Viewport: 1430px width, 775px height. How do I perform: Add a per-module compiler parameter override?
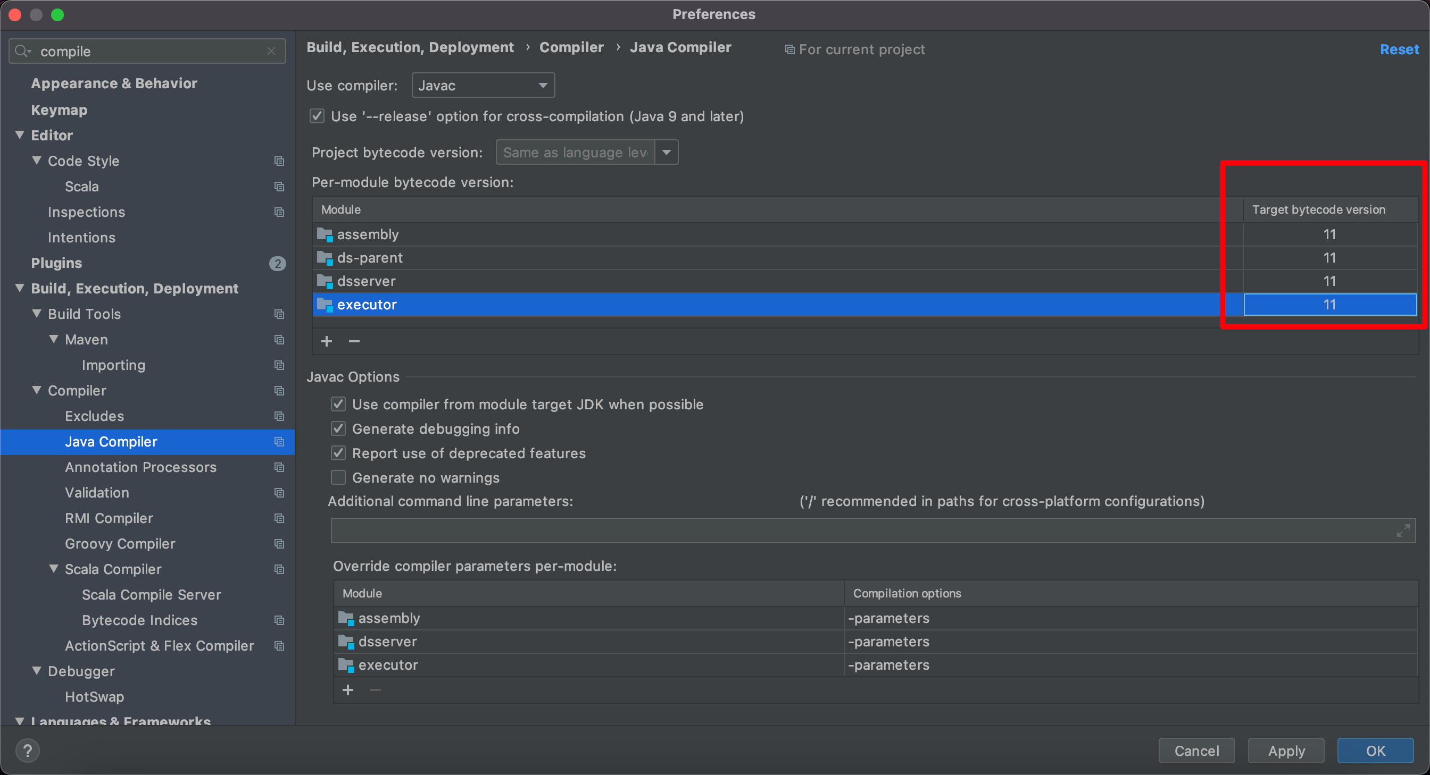point(348,690)
